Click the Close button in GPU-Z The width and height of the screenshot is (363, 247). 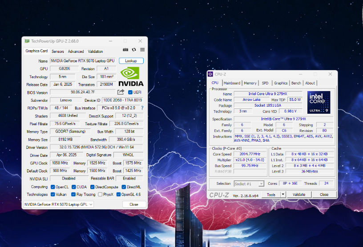[x=134, y=204]
